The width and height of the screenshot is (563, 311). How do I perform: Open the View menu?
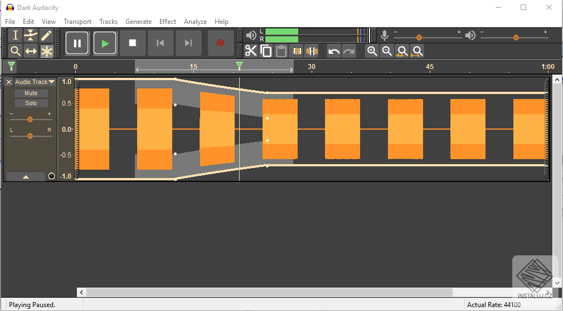(49, 22)
